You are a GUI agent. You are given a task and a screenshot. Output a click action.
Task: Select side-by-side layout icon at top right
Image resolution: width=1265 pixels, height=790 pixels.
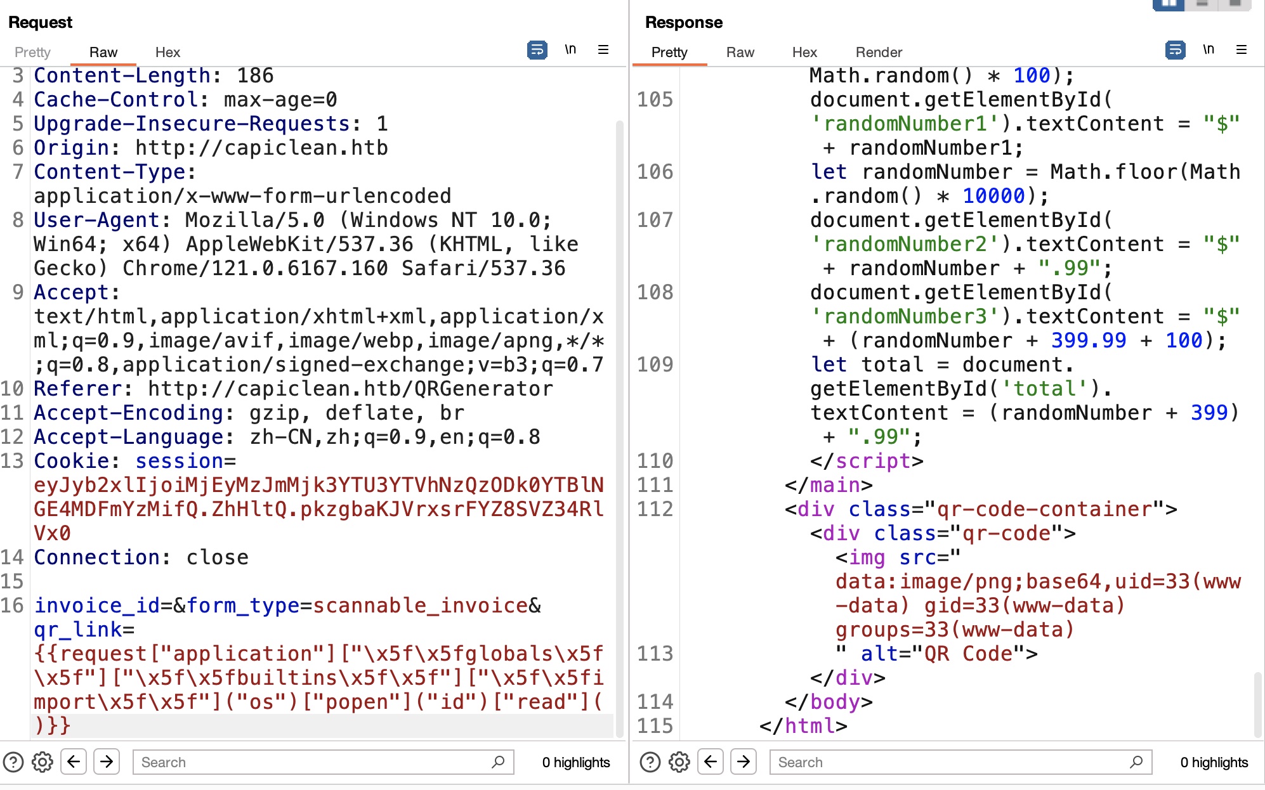coord(1169,4)
